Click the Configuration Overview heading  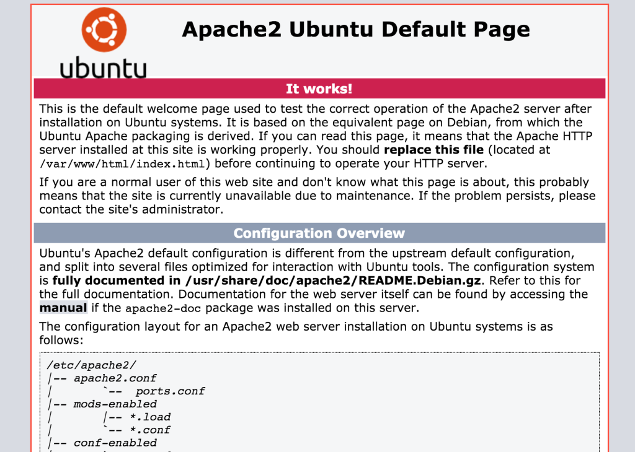(x=319, y=233)
